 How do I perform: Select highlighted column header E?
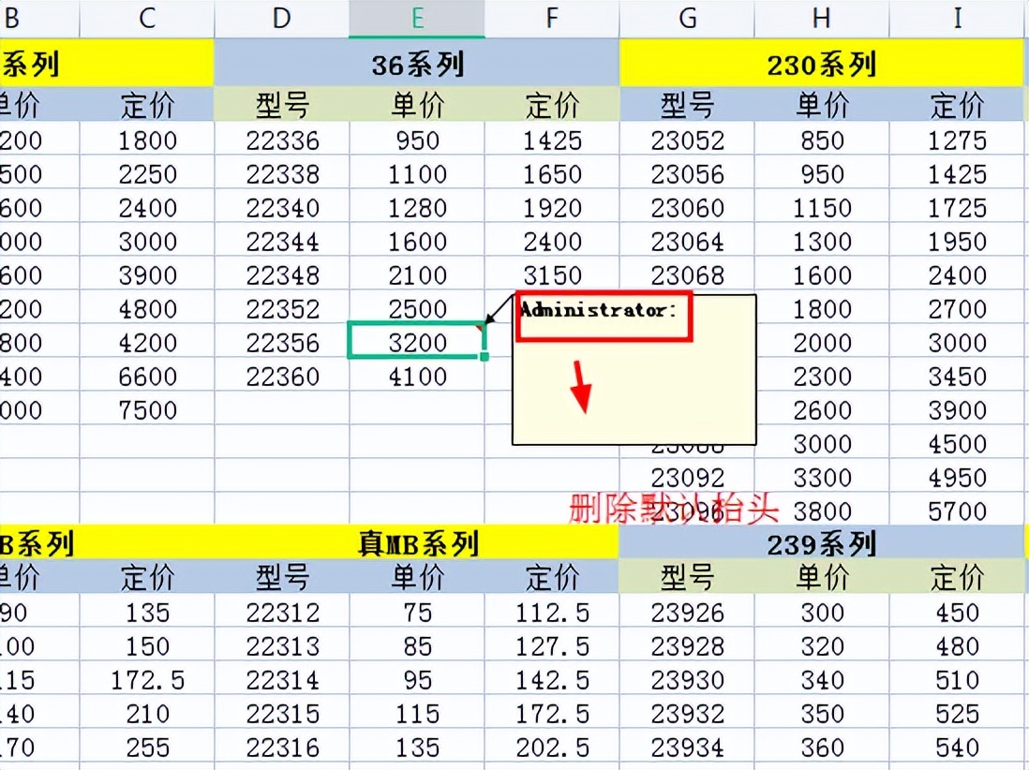[417, 19]
